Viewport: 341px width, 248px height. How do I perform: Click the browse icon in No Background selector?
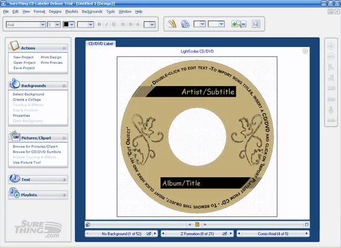[x=149, y=234]
